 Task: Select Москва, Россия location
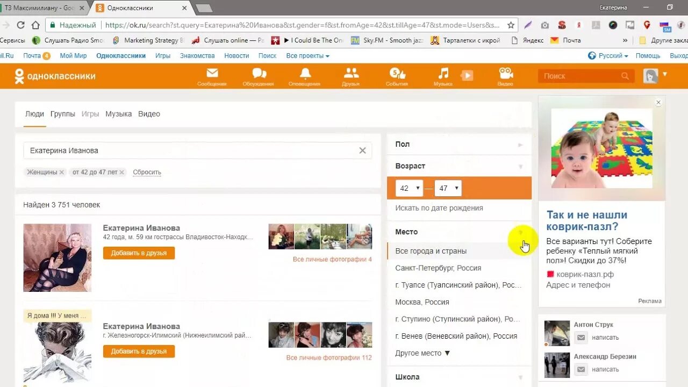pyautogui.click(x=422, y=302)
